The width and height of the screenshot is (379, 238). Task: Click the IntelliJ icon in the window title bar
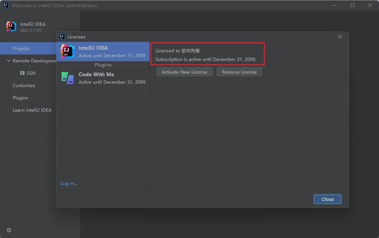coord(4,5)
